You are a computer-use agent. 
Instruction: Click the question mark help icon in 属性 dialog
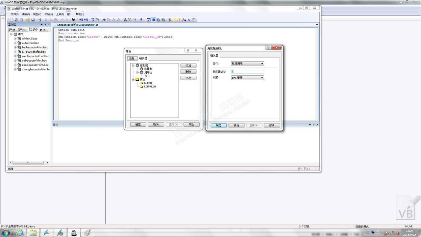[188, 50]
